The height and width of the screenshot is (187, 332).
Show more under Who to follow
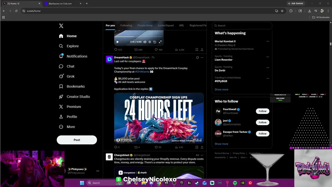221,144
